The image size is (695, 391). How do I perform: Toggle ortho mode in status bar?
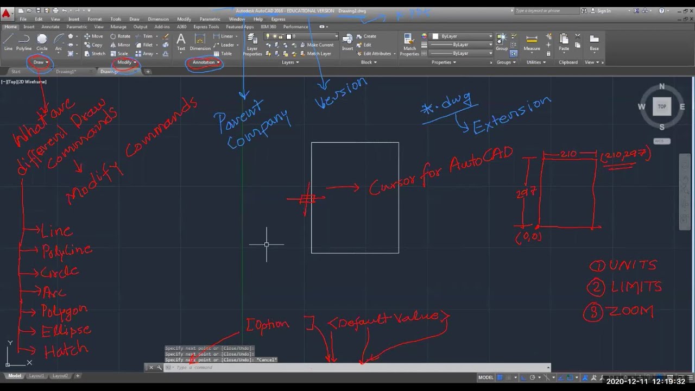point(523,377)
